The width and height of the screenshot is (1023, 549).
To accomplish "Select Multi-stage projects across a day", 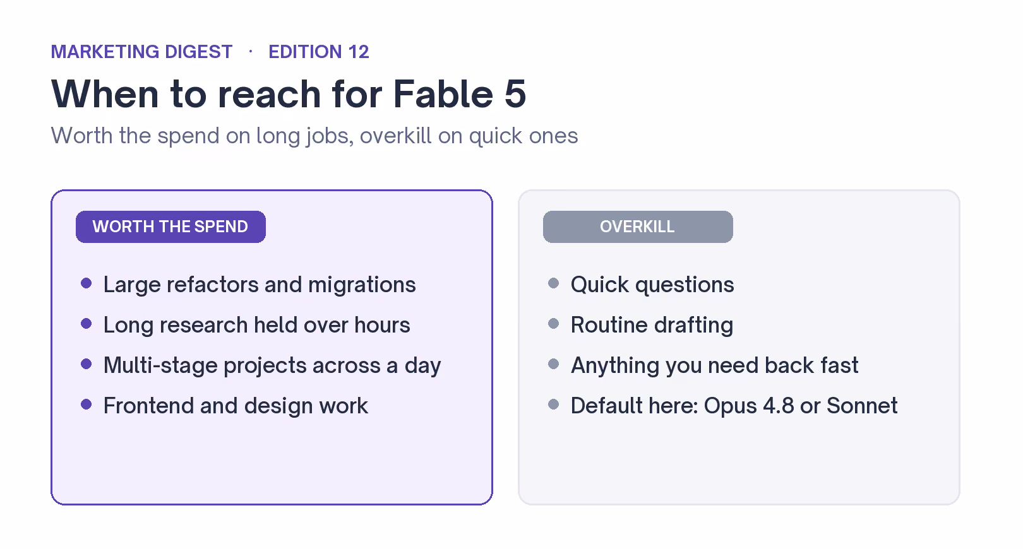I will click(272, 365).
